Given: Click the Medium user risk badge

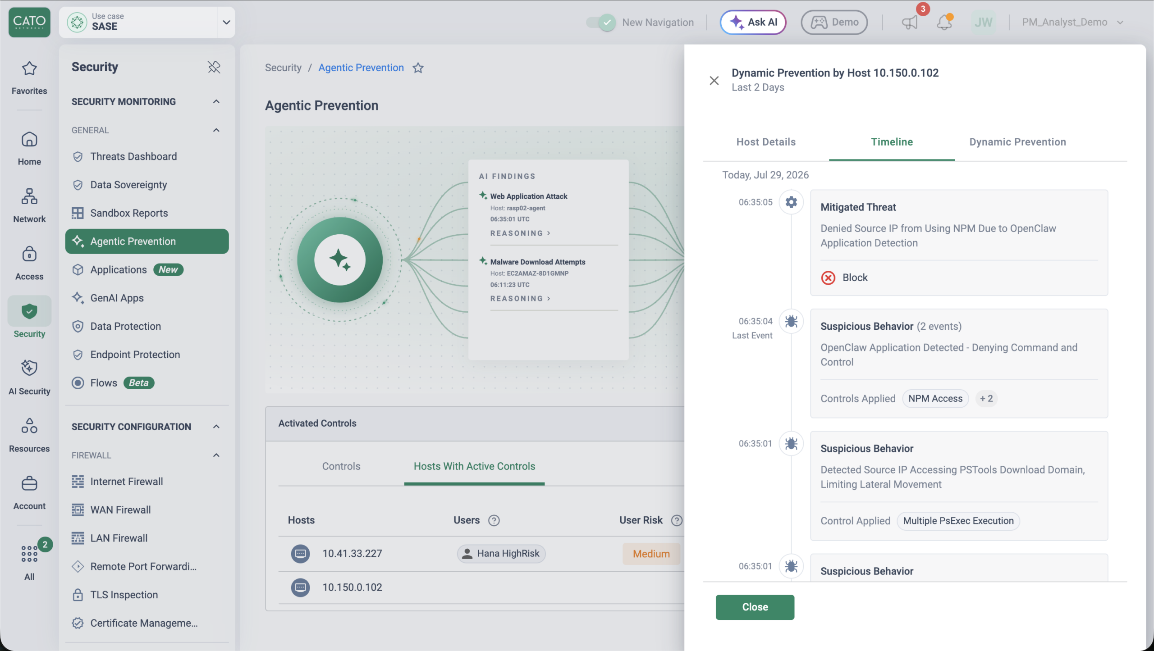Looking at the screenshot, I should coord(651,554).
